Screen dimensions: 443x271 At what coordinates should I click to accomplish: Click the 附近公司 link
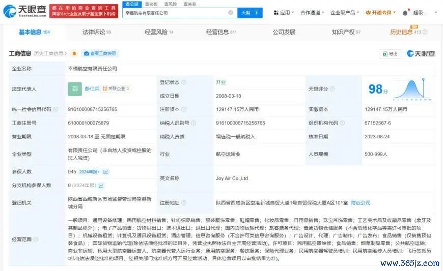(x=361, y=203)
